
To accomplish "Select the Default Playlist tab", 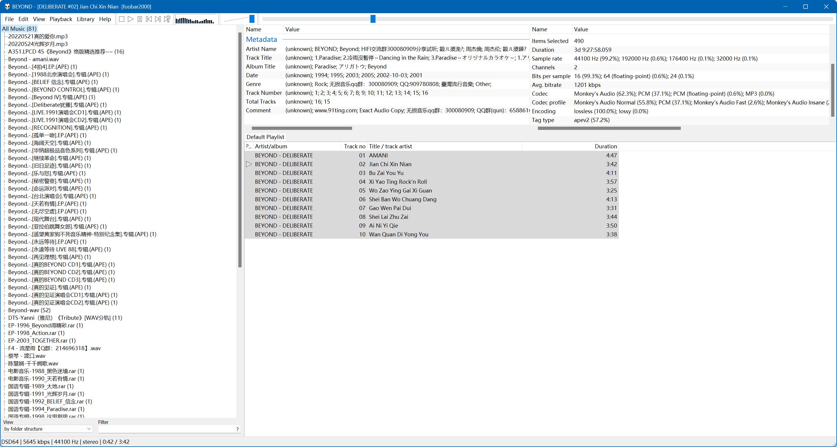I will [265, 137].
